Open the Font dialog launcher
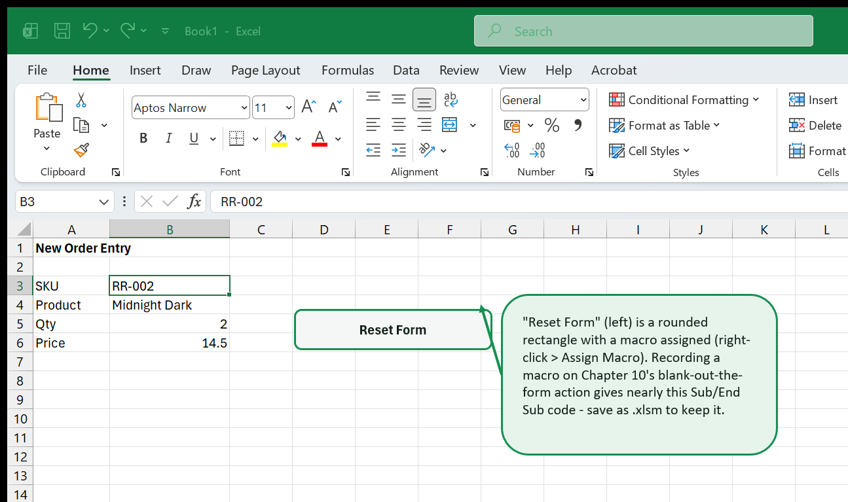Screen dimensions: 848x502 [x=345, y=172]
